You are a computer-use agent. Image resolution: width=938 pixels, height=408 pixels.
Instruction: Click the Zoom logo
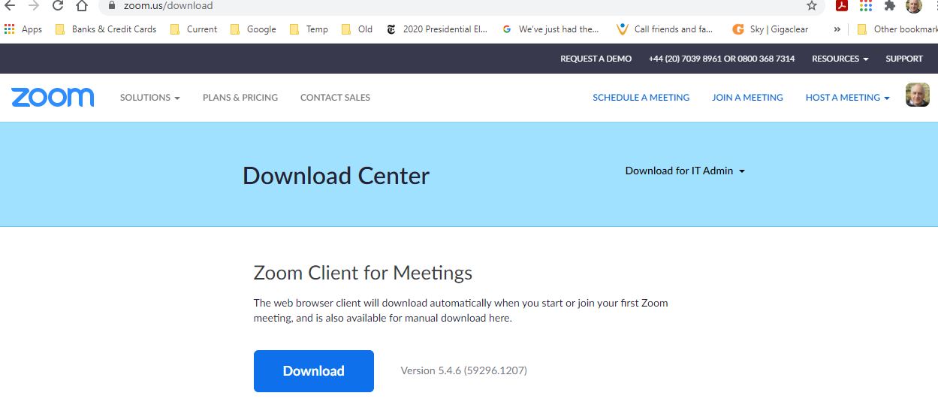[x=53, y=98]
